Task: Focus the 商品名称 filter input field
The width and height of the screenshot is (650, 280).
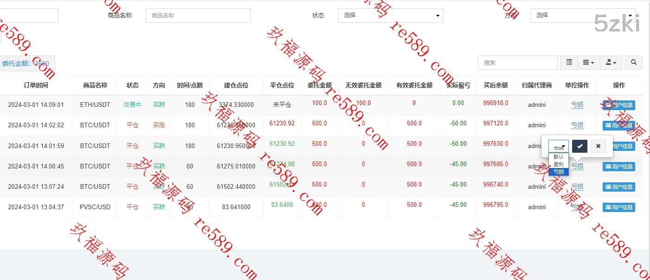Action: click(x=198, y=15)
